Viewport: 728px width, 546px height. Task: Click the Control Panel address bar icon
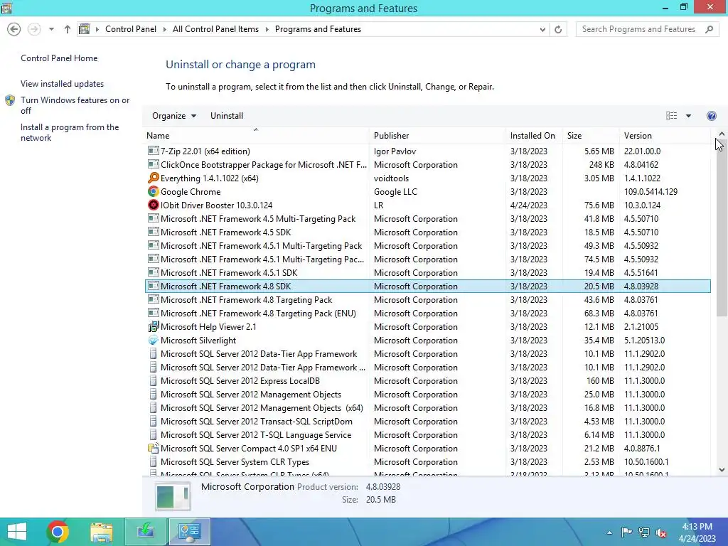[84, 29]
